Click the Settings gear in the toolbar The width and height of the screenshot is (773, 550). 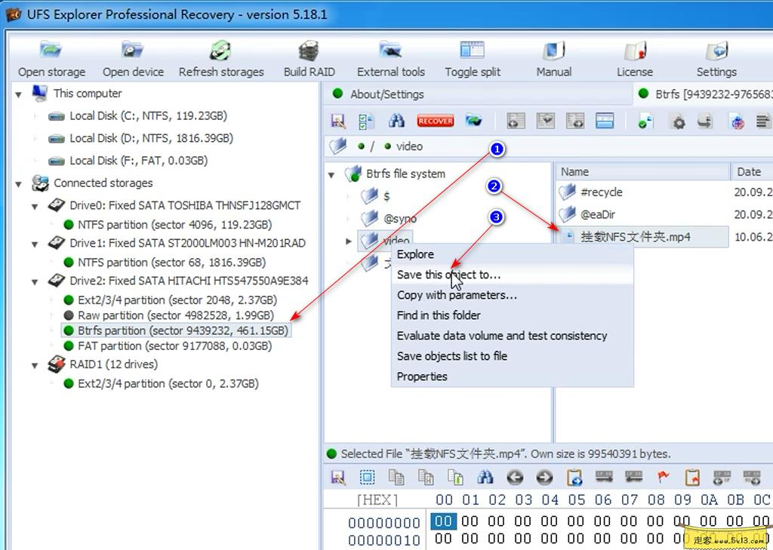[x=716, y=57]
